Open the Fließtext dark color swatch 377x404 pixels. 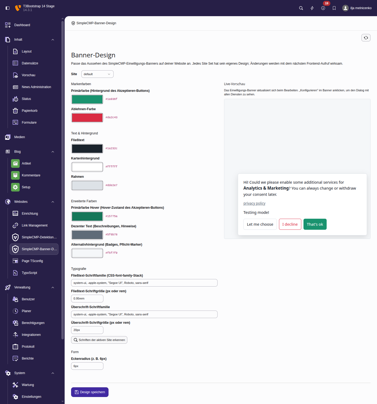pyautogui.click(x=87, y=148)
